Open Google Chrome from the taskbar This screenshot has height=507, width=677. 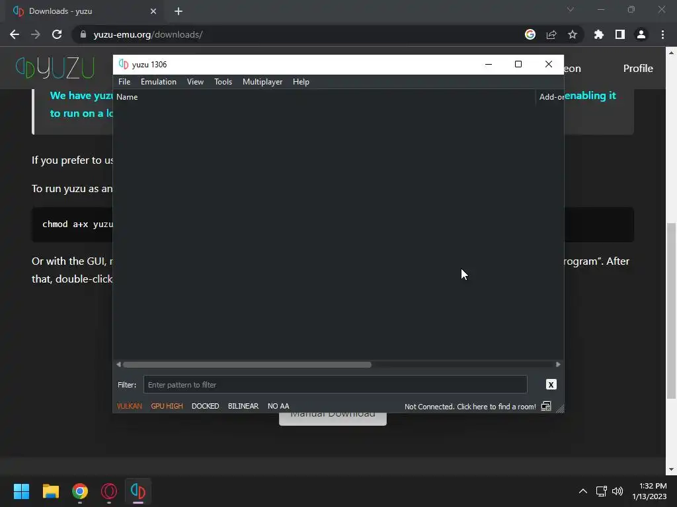(80, 491)
